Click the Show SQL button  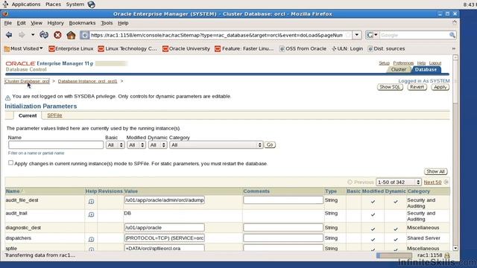coord(390,87)
